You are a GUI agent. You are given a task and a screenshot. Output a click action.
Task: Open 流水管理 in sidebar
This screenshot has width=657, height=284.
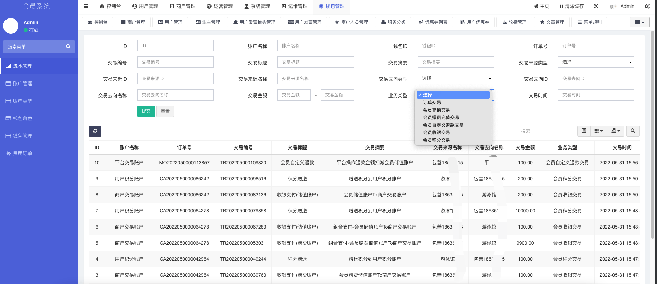(x=39, y=66)
